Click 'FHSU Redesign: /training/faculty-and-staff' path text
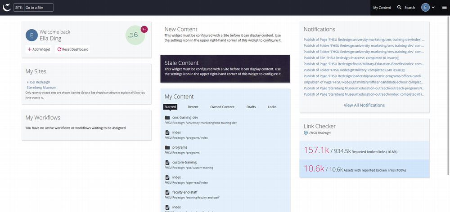 [x=192, y=197]
